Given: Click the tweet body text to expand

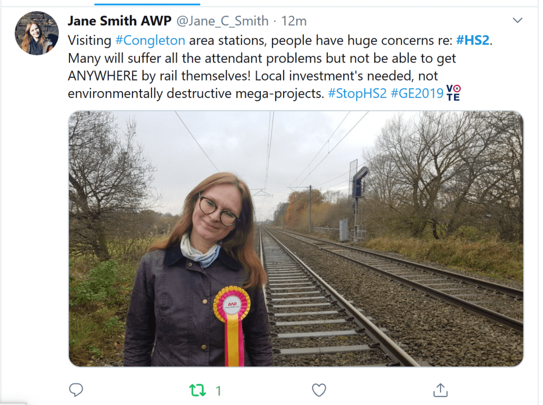Looking at the screenshot, I should tap(280, 67).
